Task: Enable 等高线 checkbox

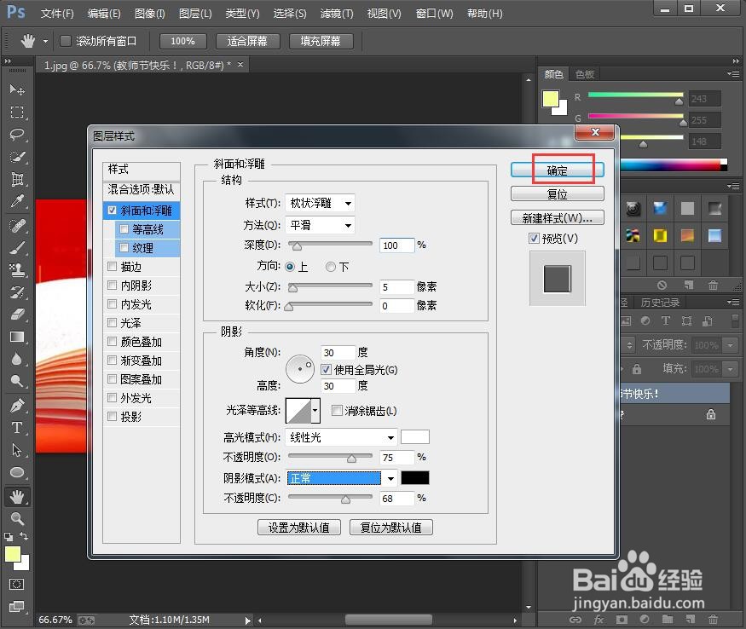Action: click(x=124, y=229)
